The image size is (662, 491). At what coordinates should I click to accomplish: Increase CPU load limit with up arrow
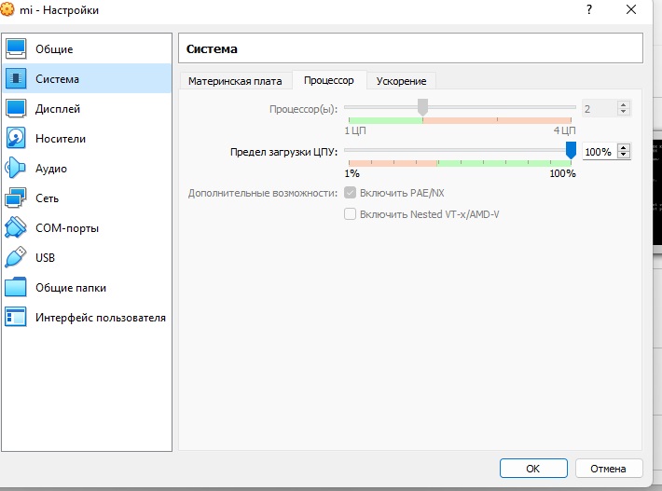[624, 147]
